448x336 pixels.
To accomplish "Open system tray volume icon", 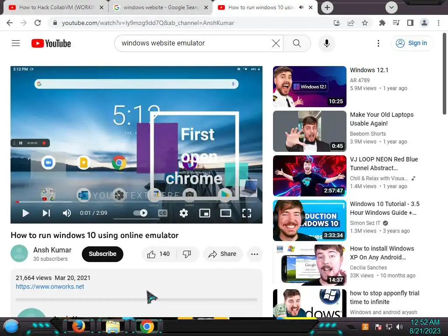I will [x=399, y=326].
